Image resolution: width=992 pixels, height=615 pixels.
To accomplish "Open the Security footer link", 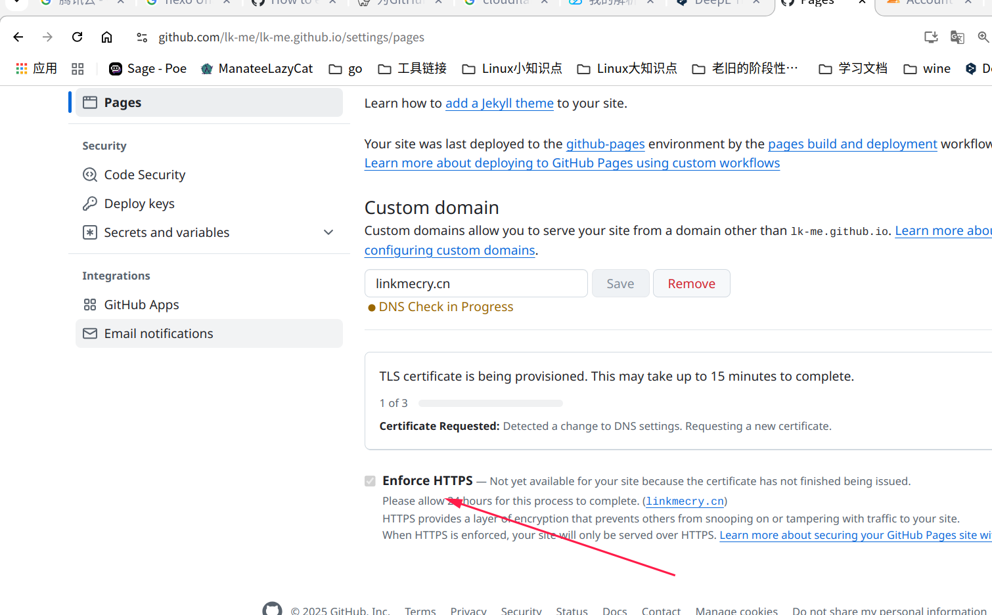I will pyautogui.click(x=522, y=611).
